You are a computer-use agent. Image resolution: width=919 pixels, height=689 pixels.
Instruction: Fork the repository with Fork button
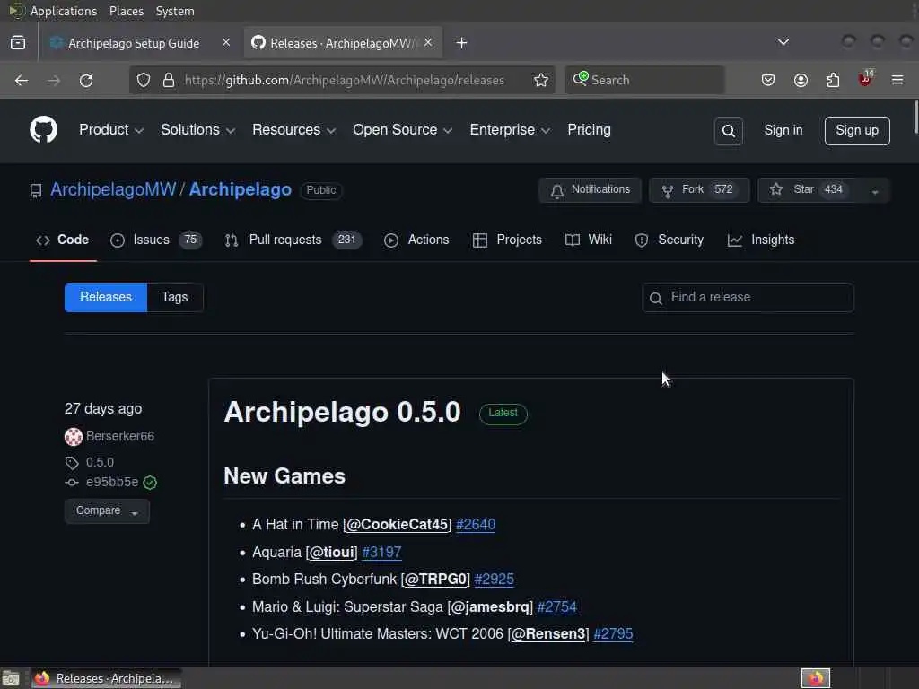click(x=699, y=190)
